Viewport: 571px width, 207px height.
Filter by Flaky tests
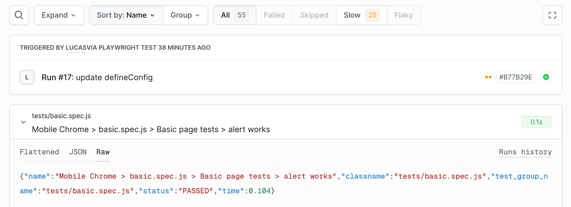coord(403,15)
